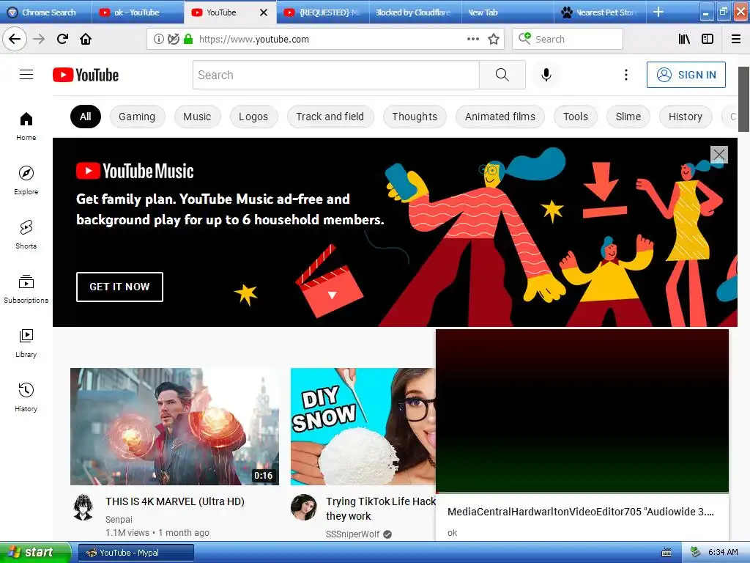Select the Music filter chip
The width and height of the screenshot is (750, 563).
[x=197, y=117]
